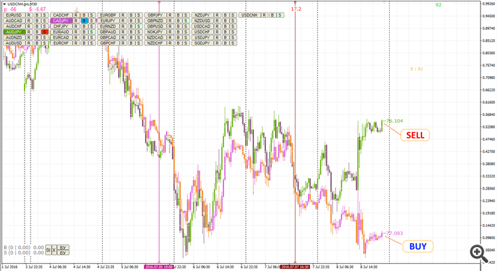Click the p: -56 readout
The height and width of the screenshot is (271, 497).
[10, 9]
